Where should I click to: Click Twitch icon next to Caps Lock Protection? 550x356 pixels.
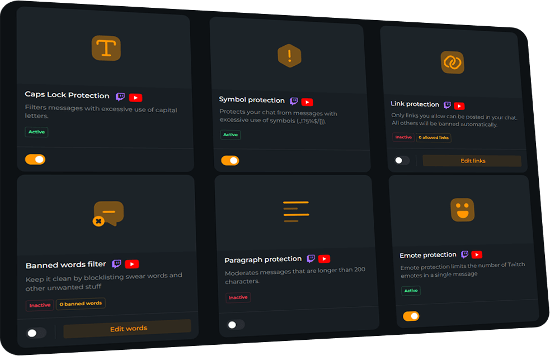coord(121,97)
